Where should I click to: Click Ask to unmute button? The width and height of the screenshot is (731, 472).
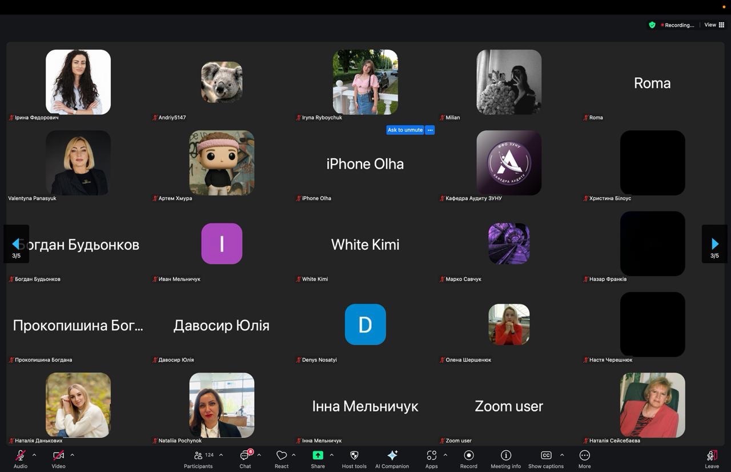tap(405, 130)
